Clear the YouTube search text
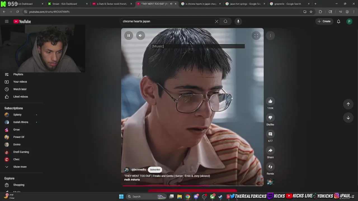This screenshot has width=358, height=201. (x=216, y=21)
